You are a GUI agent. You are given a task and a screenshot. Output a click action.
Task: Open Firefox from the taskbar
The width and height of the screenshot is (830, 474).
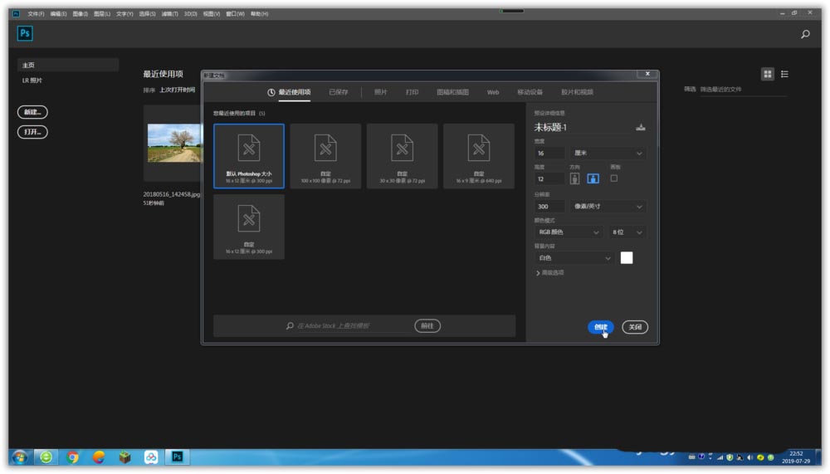[99, 457]
